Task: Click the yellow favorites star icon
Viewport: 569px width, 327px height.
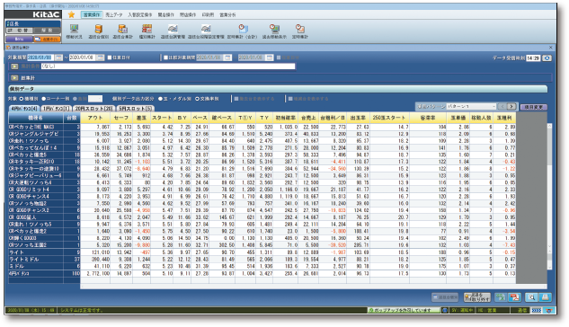Action: coord(72,14)
